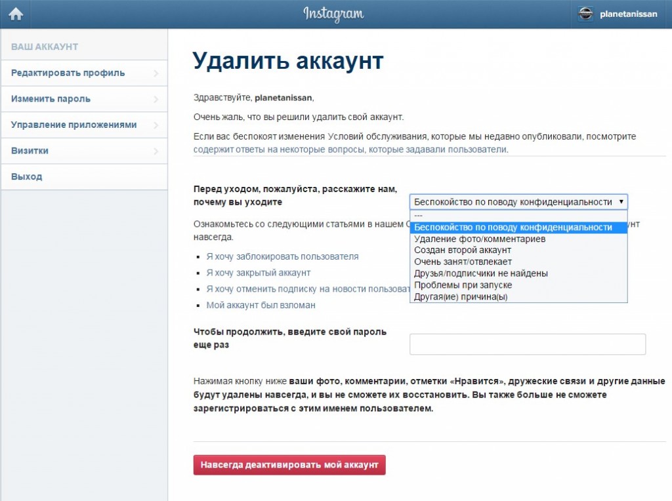This screenshot has width=672, height=501.
Task: Click the password confirmation input field
Action: (528, 344)
